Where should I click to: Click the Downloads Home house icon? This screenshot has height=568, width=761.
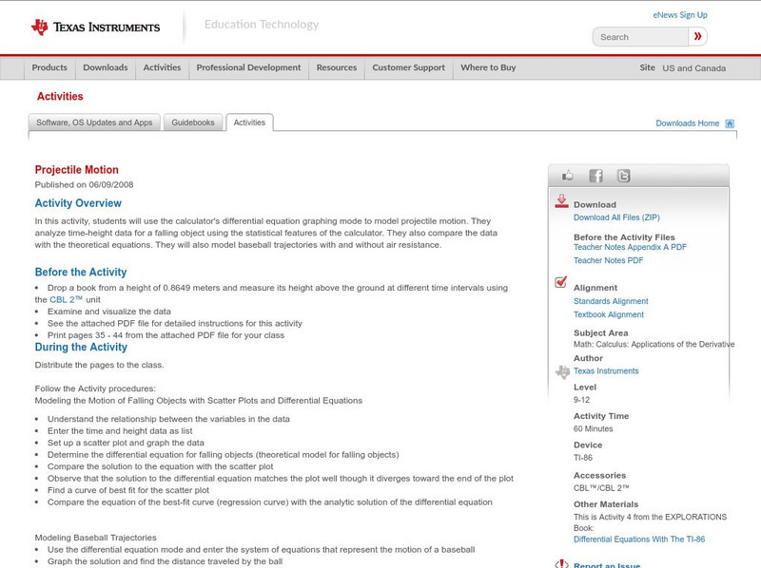pyautogui.click(x=730, y=123)
